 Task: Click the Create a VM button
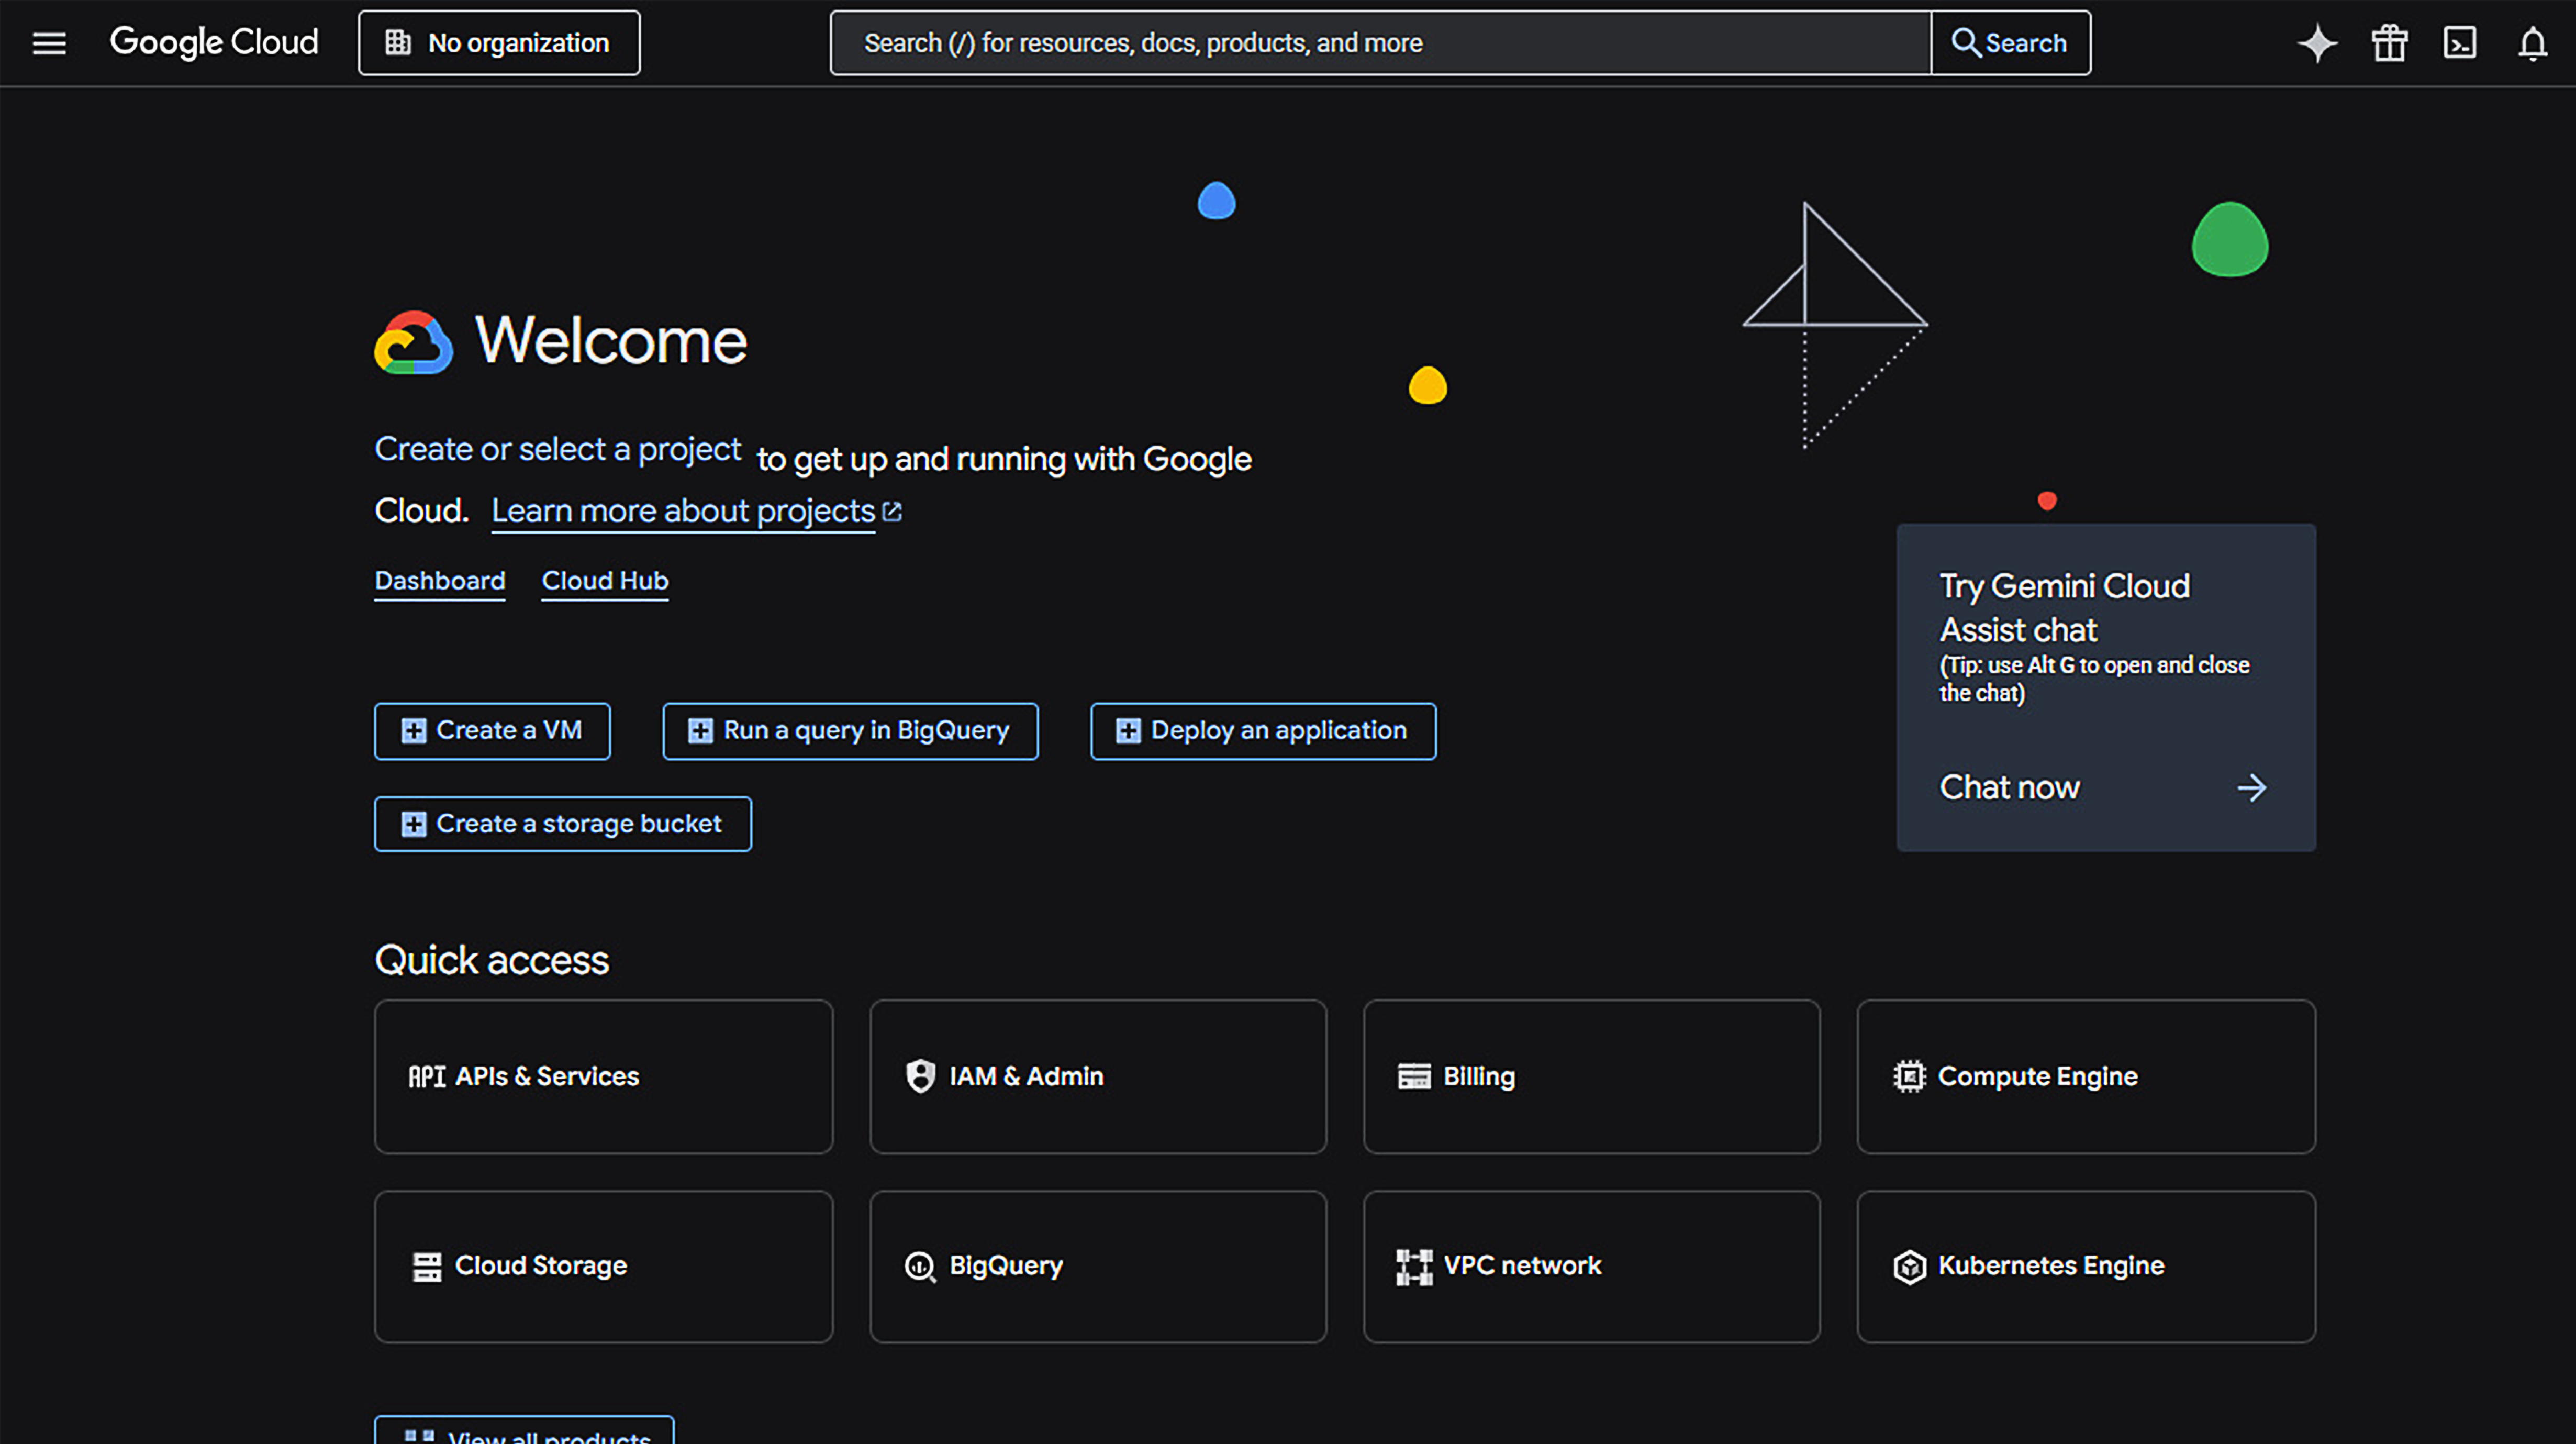pos(492,731)
